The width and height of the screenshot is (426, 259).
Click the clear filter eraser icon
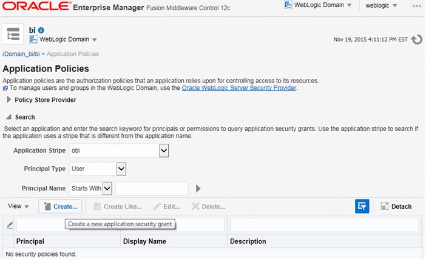pos(10,225)
